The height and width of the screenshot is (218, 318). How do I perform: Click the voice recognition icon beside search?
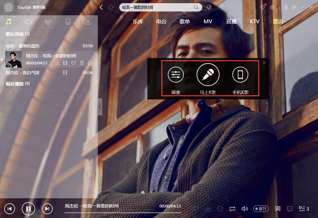click(x=209, y=7)
